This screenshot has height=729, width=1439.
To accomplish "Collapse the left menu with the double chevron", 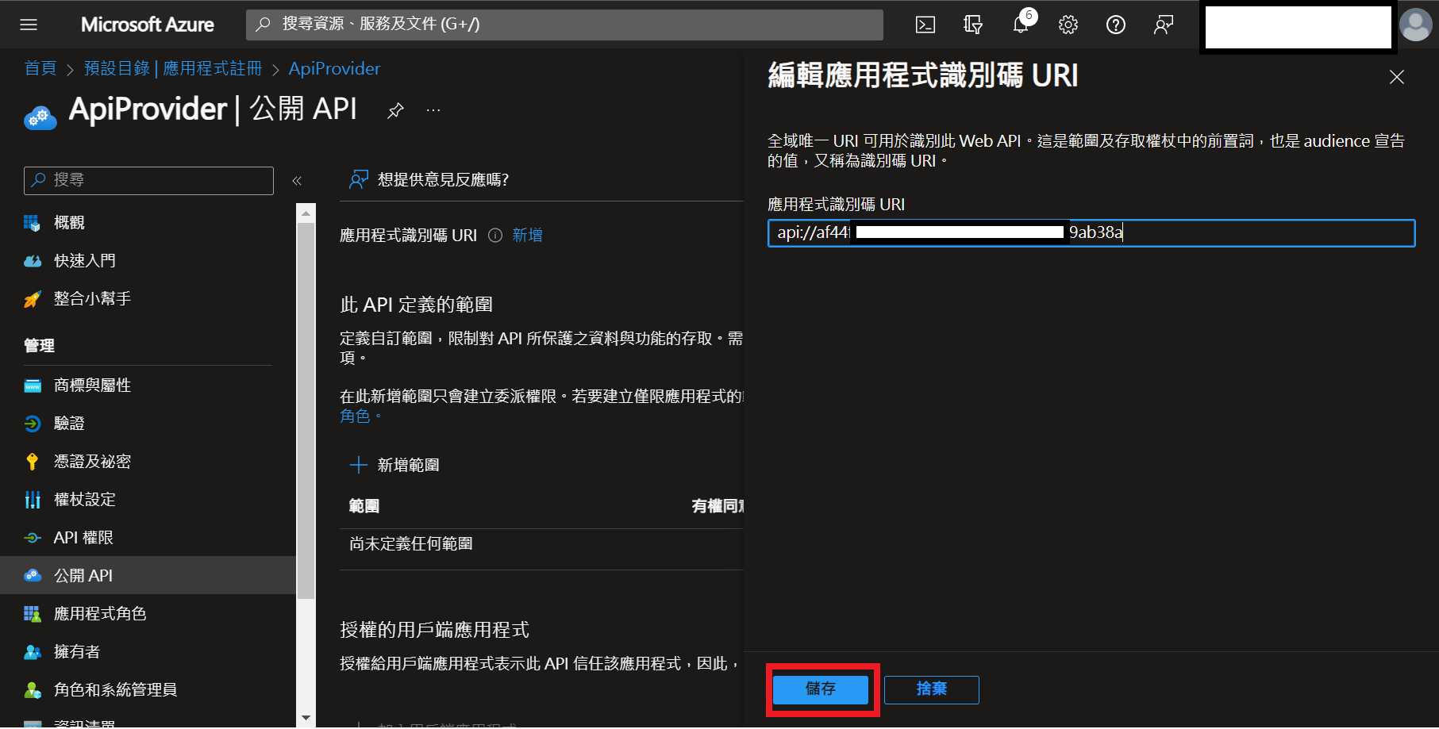I will point(297,181).
